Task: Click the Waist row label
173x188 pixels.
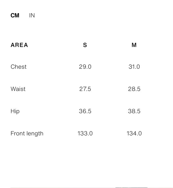Action: (18, 89)
